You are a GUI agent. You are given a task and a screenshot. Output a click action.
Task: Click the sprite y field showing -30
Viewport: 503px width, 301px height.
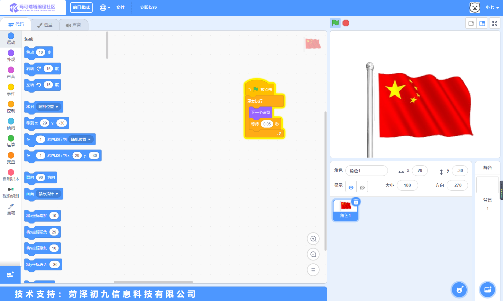pyautogui.click(x=460, y=171)
